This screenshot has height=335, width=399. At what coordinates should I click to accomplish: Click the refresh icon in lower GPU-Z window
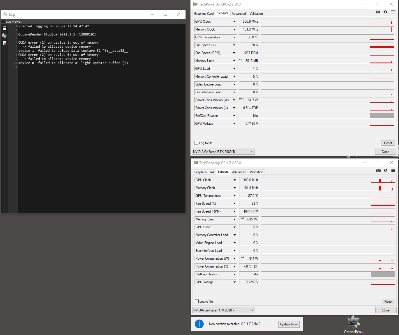tap(386, 170)
